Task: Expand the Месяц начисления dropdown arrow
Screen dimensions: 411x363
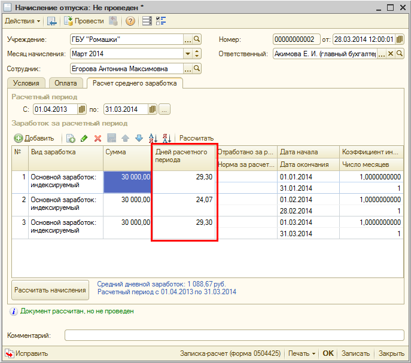Action: point(188,54)
